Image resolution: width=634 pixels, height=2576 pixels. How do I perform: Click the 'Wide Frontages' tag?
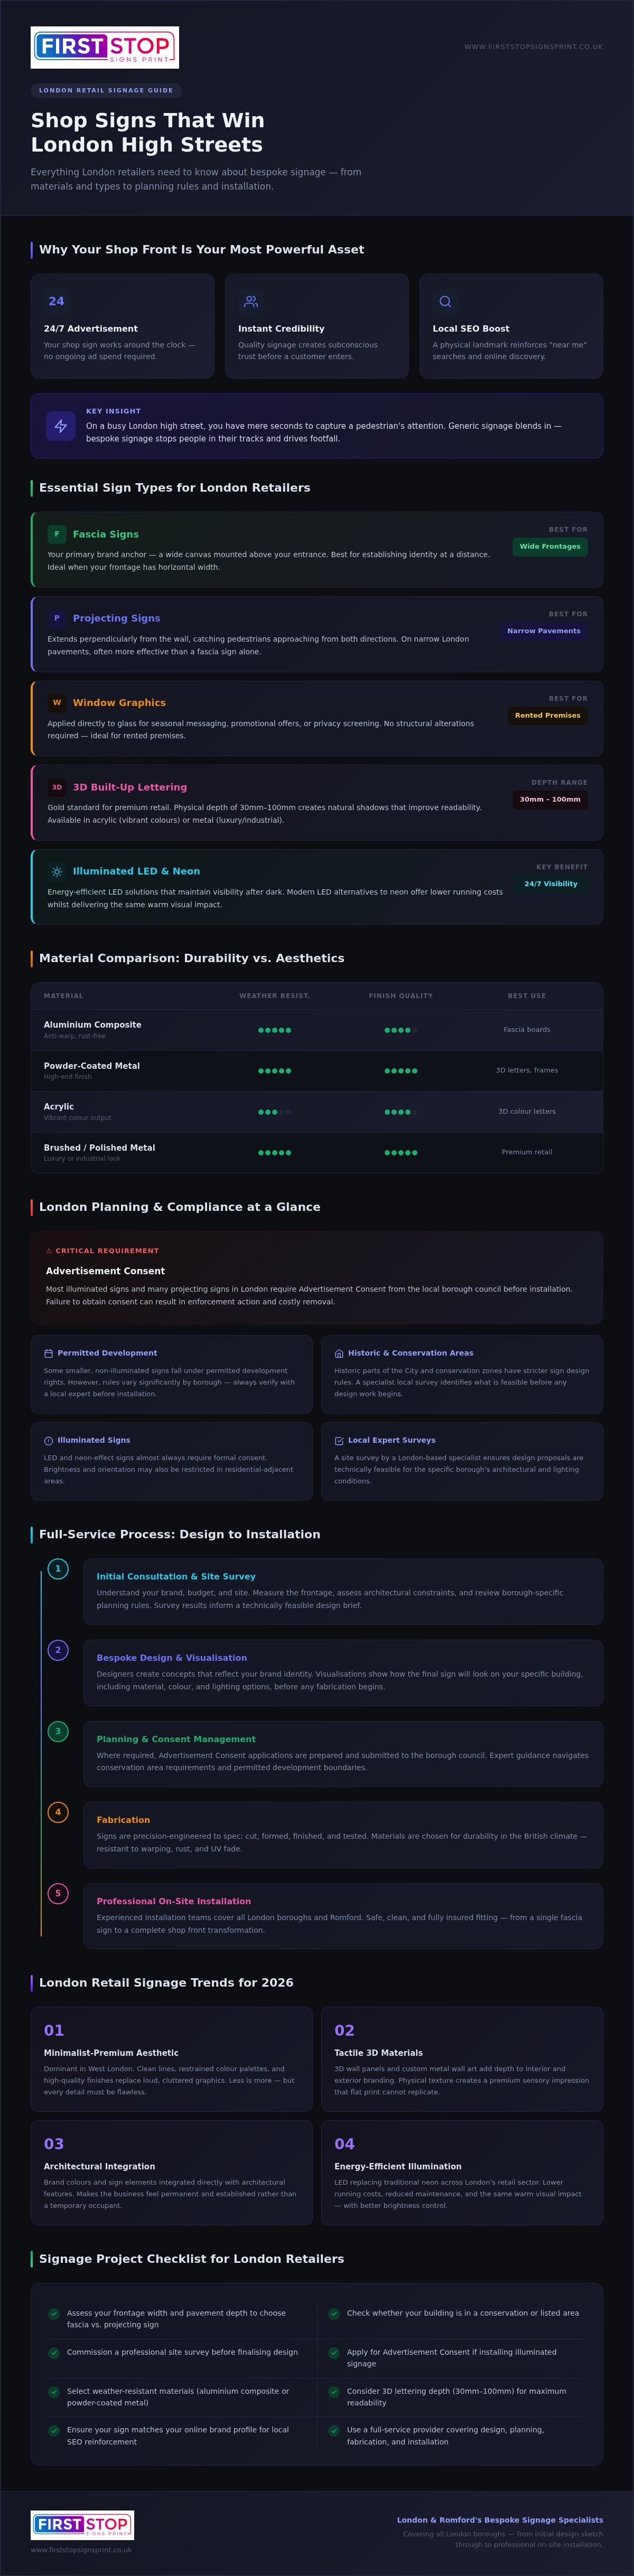[550, 546]
